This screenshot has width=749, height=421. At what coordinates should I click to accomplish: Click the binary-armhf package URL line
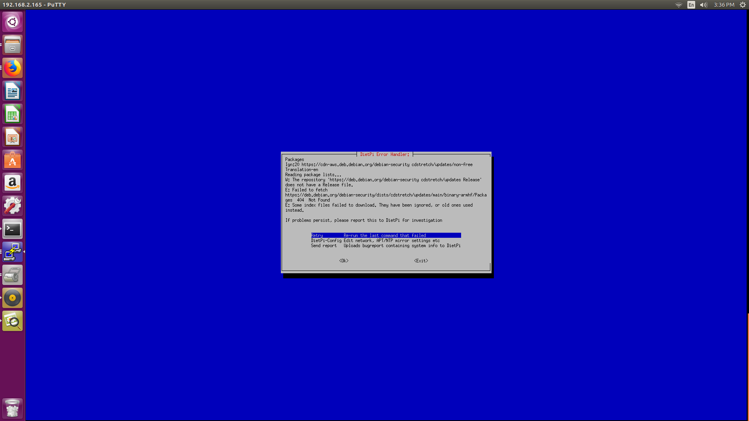click(386, 195)
